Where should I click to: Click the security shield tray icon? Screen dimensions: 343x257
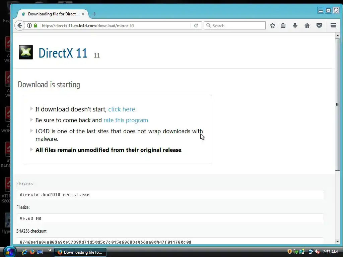[x=290, y=252]
